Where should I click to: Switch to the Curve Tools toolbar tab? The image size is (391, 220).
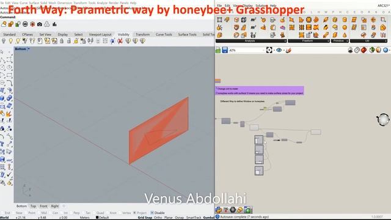[x=164, y=34]
